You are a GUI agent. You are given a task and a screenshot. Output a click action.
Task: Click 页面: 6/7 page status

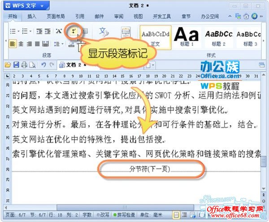coord(15,215)
